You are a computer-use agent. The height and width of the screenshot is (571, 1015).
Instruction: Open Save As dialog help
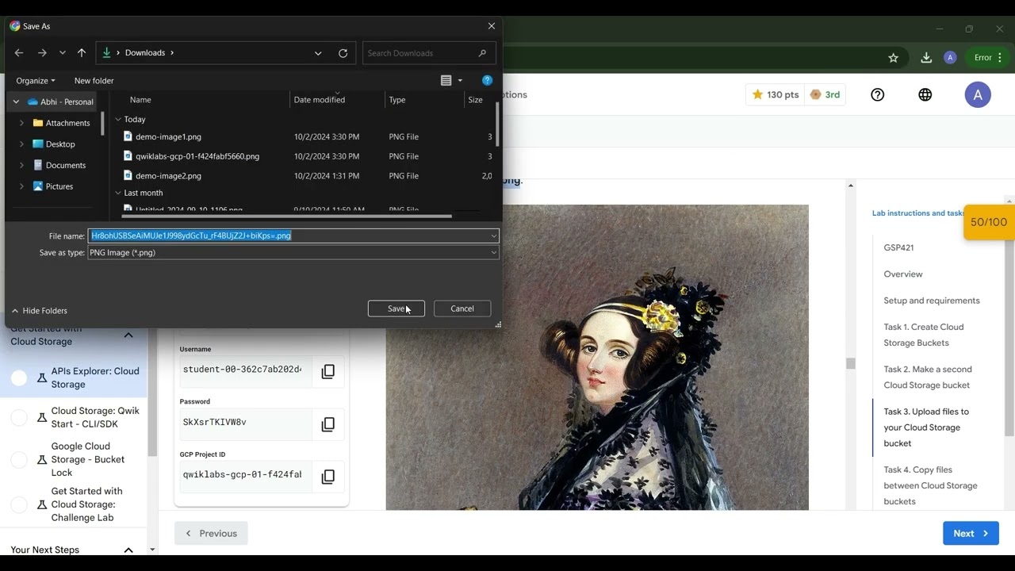pyautogui.click(x=487, y=81)
